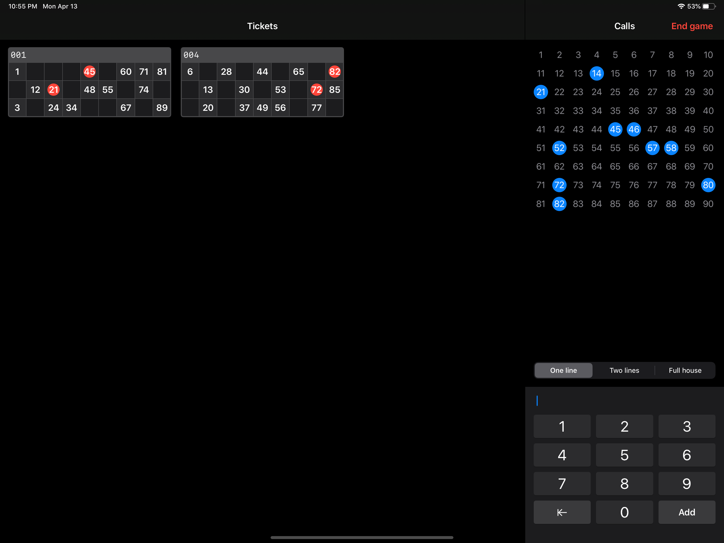Unmark called number 82 in the Calls grid
The image size is (724, 543).
pos(559,204)
